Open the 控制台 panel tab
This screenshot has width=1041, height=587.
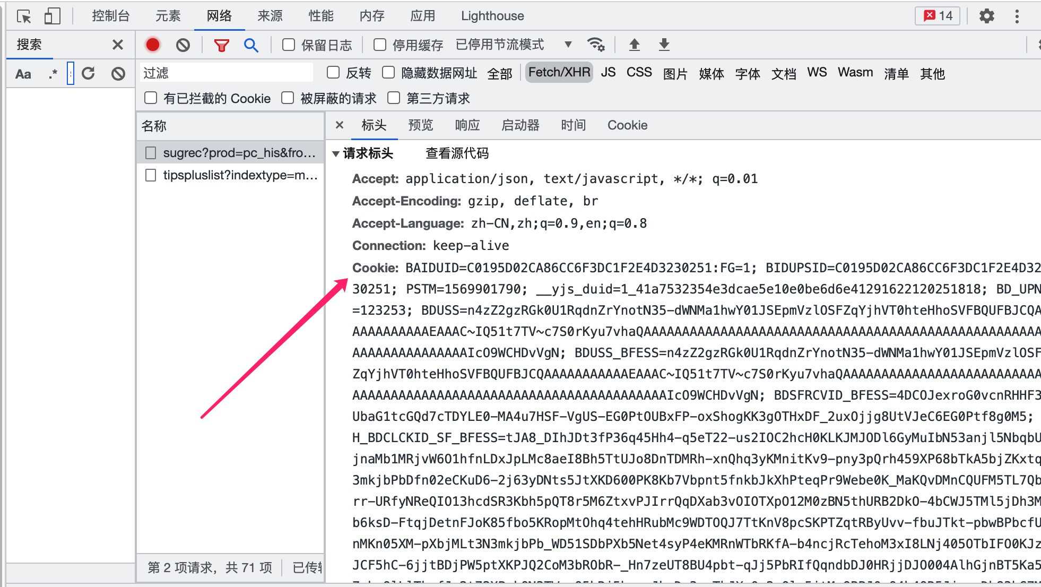[110, 16]
